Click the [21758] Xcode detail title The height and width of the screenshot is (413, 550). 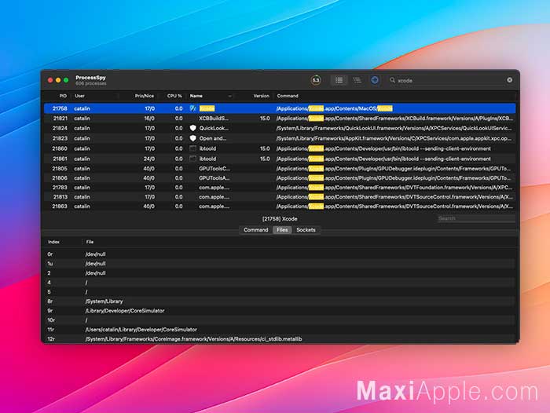pos(280,219)
